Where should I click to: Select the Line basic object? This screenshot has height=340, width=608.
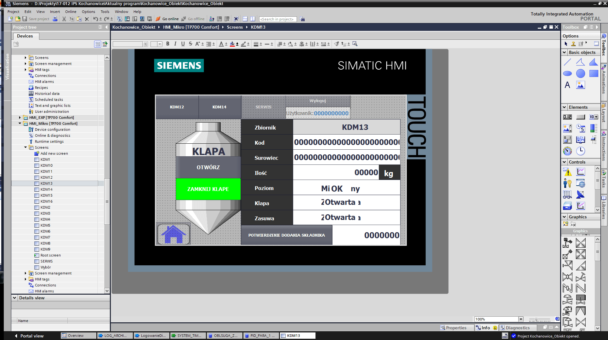coord(567,62)
